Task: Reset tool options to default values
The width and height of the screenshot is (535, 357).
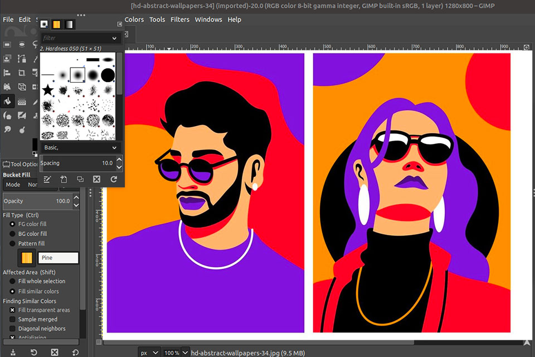Action: [x=75, y=352]
